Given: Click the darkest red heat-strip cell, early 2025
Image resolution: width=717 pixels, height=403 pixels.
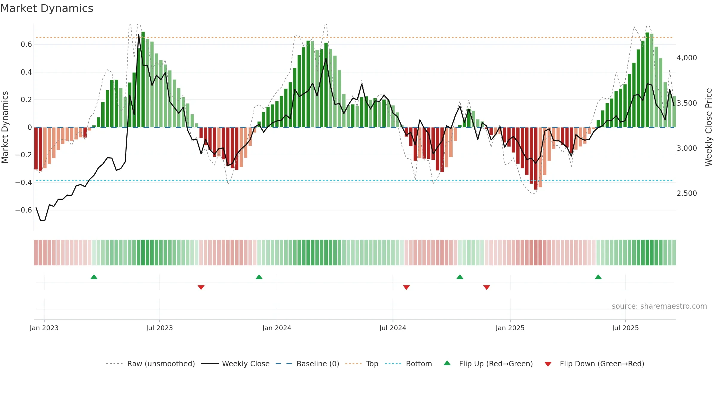Looking at the screenshot, I should (x=536, y=253).
